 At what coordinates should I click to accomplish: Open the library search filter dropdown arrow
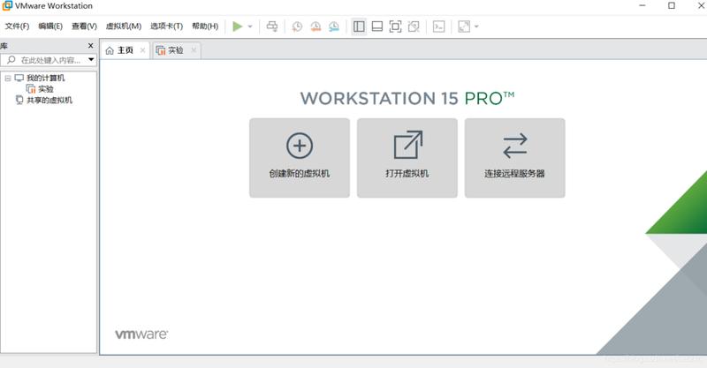click(91, 60)
